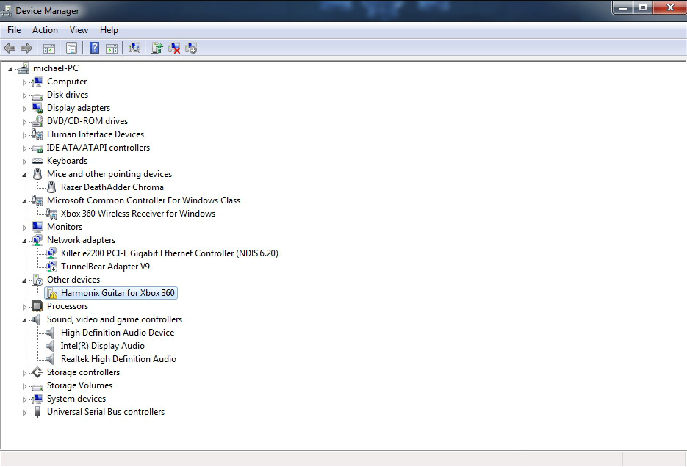Select Xbox 360 Wireless Receiver for Windows
This screenshot has height=467, width=687.
[x=137, y=214]
